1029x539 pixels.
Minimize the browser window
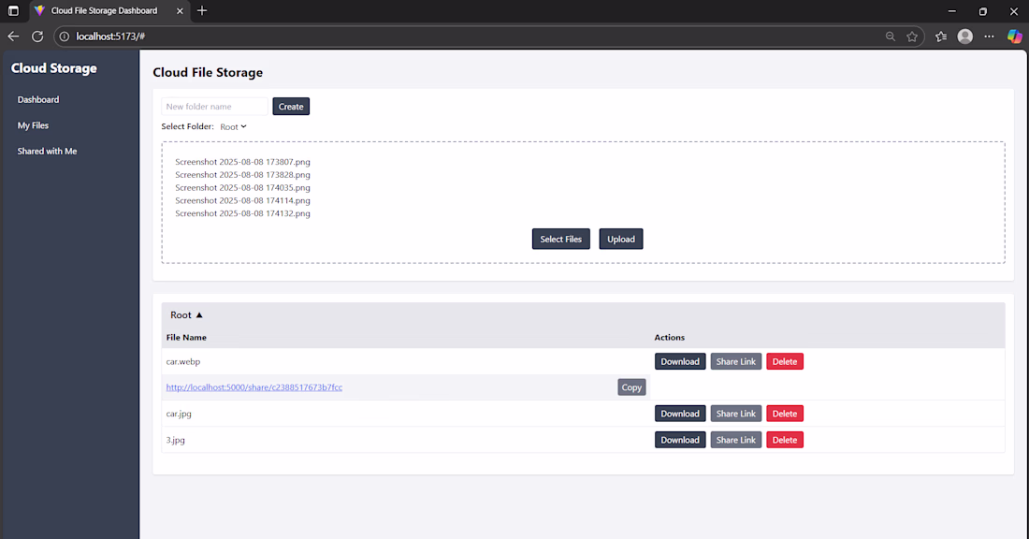tap(951, 11)
